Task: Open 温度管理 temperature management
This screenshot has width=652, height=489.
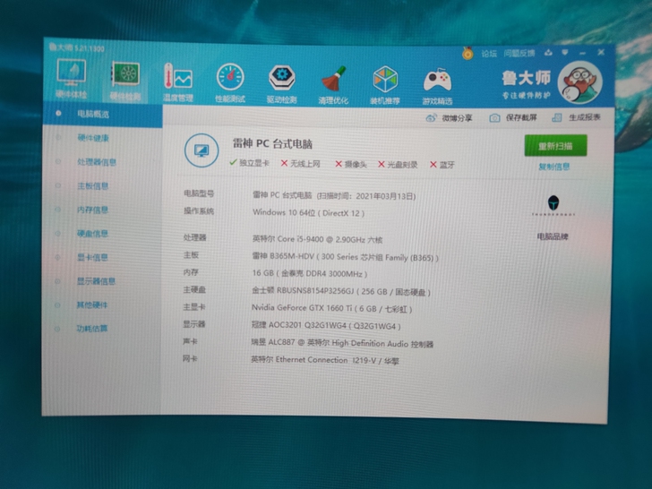Action: [178, 82]
